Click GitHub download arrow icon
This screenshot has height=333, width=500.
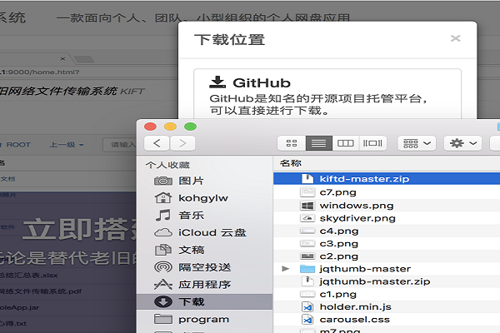(217, 82)
